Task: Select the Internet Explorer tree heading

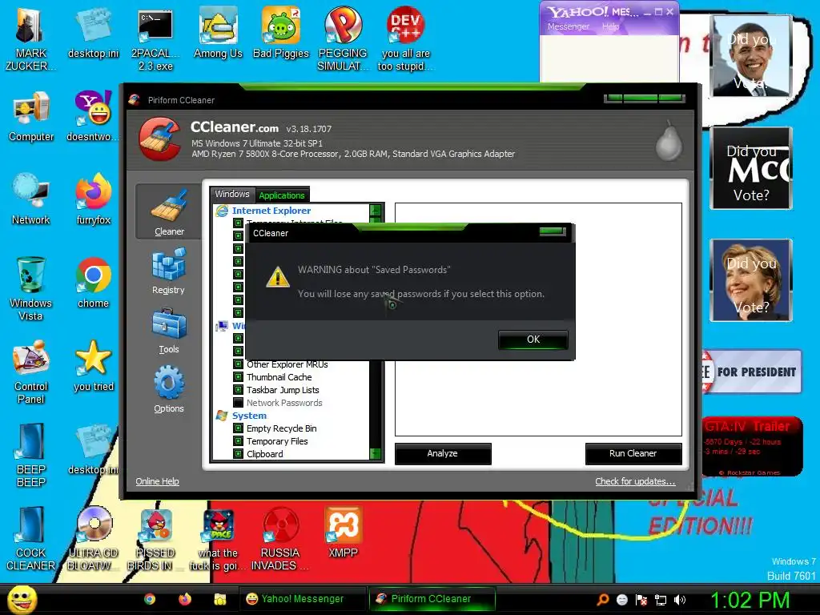Action: (x=271, y=211)
